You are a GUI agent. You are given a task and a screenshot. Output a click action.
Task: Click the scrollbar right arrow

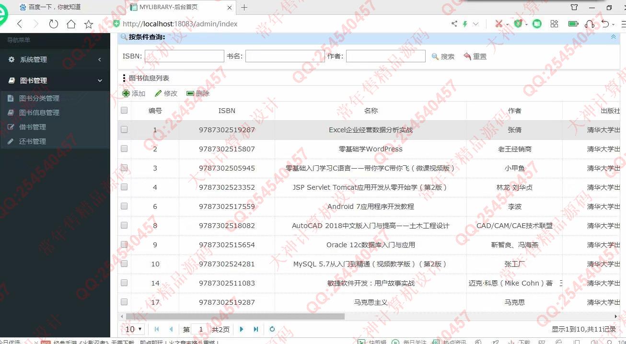click(x=616, y=316)
